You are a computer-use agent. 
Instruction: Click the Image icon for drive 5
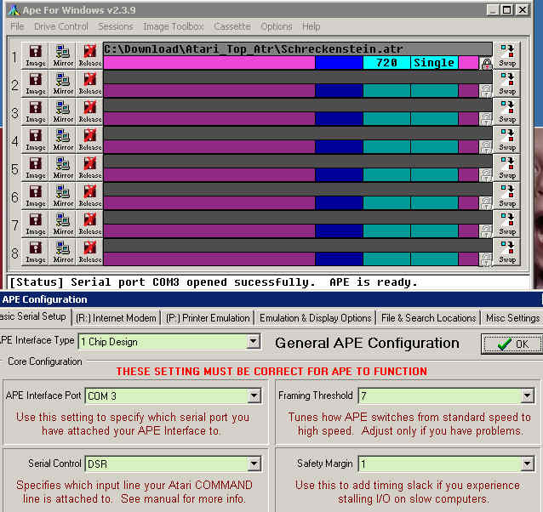[x=36, y=168]
